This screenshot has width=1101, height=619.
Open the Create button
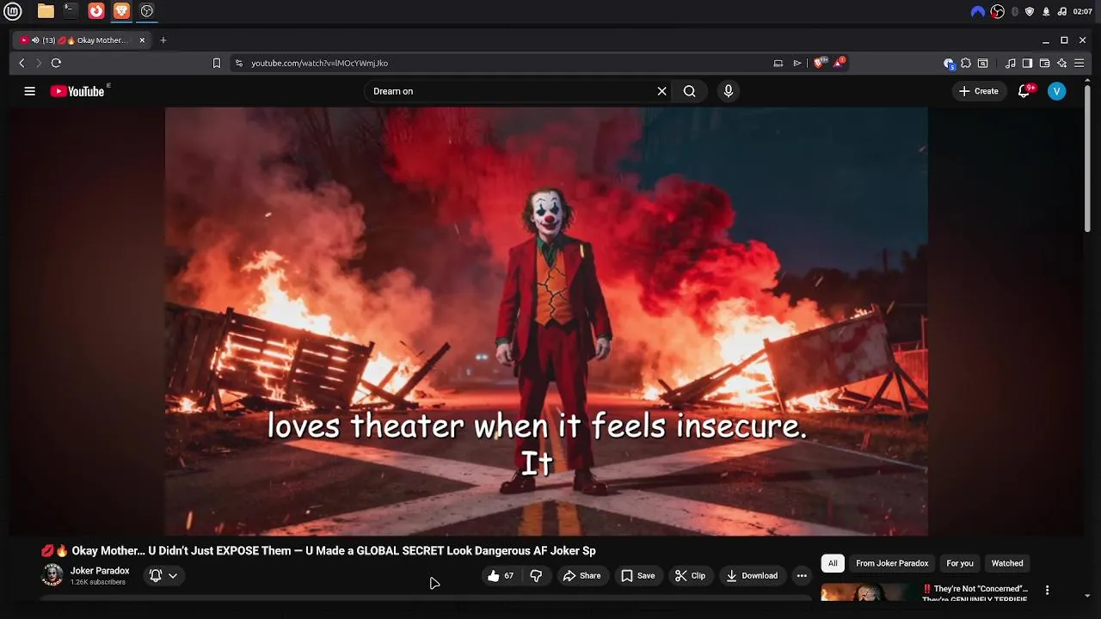(x=979, y=91)
